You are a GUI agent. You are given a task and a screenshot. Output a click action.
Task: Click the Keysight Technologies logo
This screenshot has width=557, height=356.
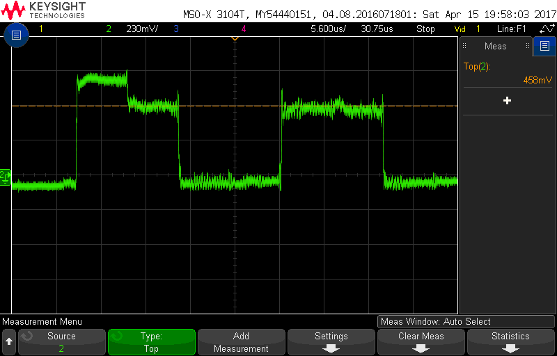pyautogui.click(x=43, y=10)
